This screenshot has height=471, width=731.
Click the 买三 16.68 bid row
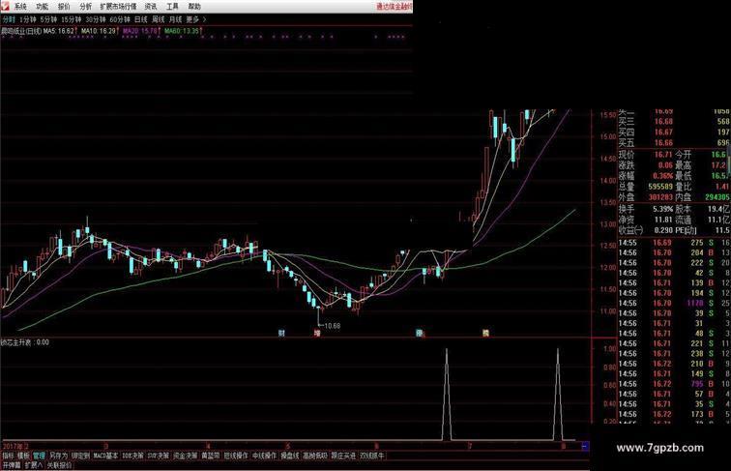click(x=675, y=122)
